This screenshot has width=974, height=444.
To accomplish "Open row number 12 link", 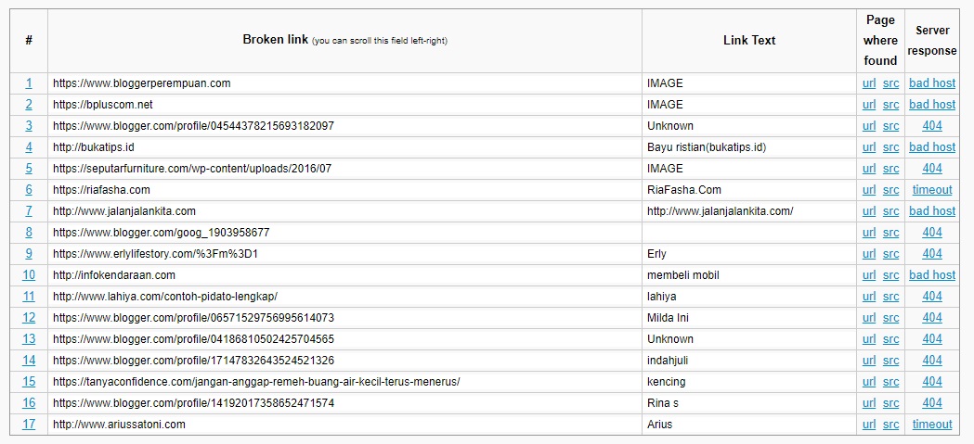I will pos(29,318).
